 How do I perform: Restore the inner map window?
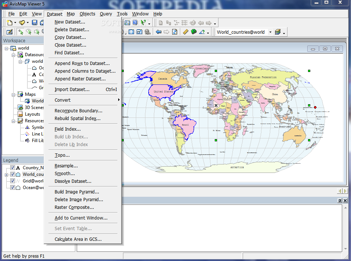pos(325,48)
